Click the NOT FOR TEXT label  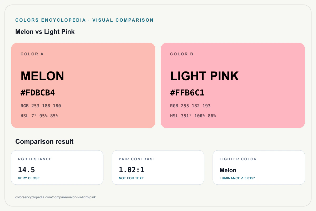pos(131,178)
